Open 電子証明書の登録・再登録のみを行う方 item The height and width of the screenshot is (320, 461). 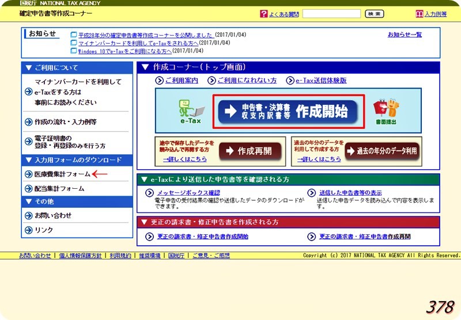coord(70,142)
